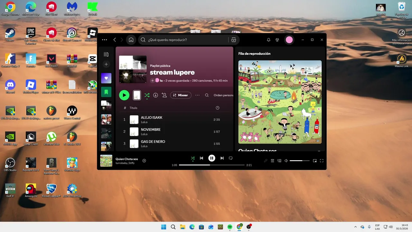Click the song progress bar

pos(212,165)
